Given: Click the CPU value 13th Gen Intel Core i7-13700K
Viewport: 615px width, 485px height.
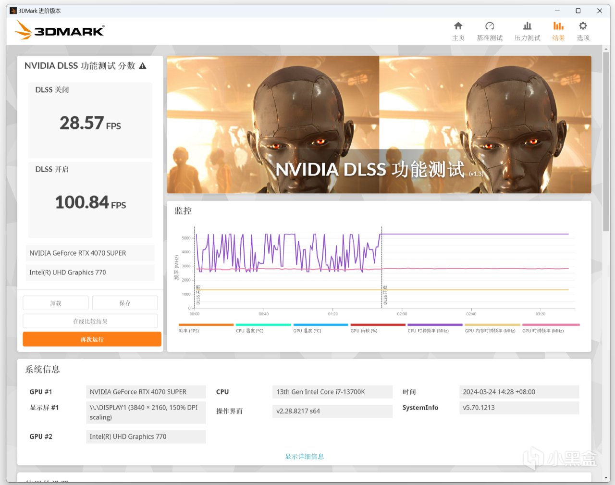Looking at the screenshot, I should pos(332,392).
